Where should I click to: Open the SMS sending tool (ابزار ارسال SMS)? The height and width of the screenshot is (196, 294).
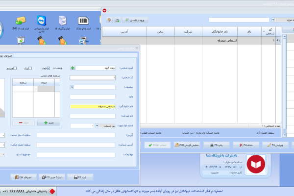tap(21, 23)
